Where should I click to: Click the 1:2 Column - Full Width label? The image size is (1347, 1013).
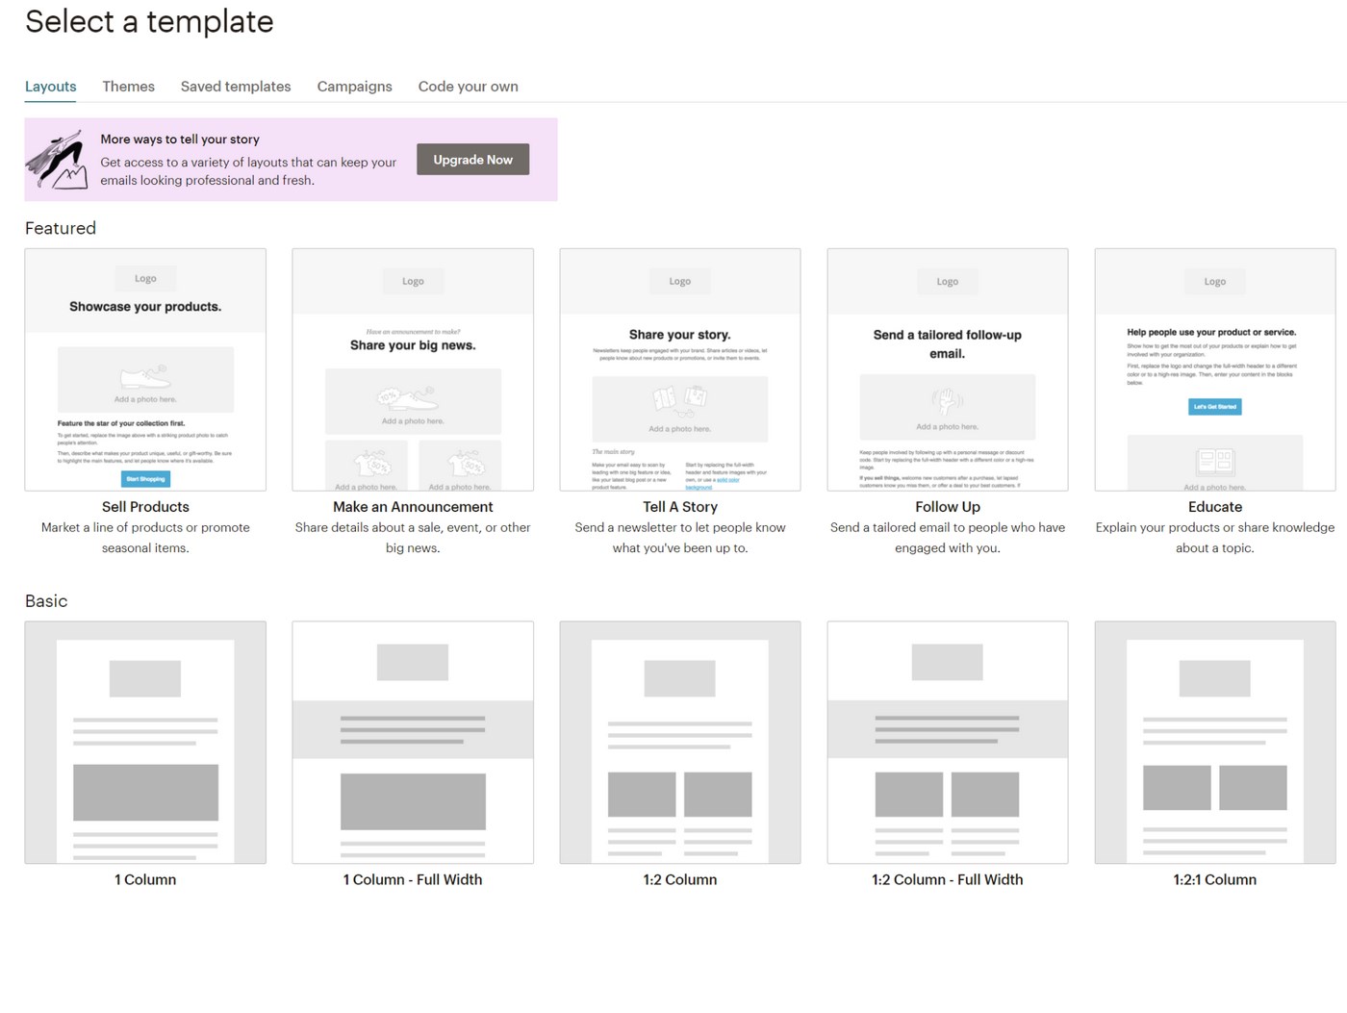tap(948, 879)
